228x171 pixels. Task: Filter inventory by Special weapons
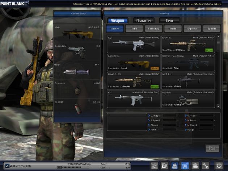click(212, 29)
